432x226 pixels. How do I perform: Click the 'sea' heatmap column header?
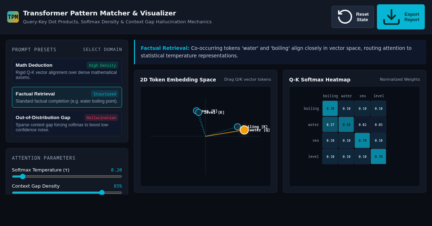point(363,96)
